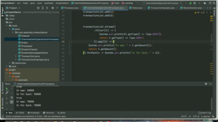
Task: Collapse the java folder in tree
Action: click(x=10, y=29)
